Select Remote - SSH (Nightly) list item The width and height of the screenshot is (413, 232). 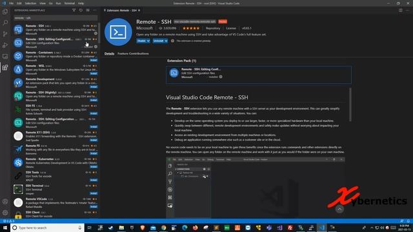(55, 96)
